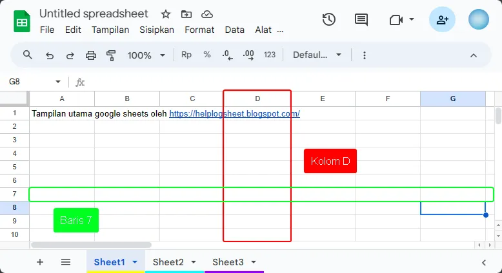Image resolution: width=502 pixels, height=273 pixels.
Task: Select the paint format roller icon
Action: click(x=111, y=55)
